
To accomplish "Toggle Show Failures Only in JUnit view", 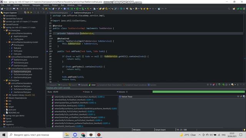I will pyautogui.click(x=214, y=85).
